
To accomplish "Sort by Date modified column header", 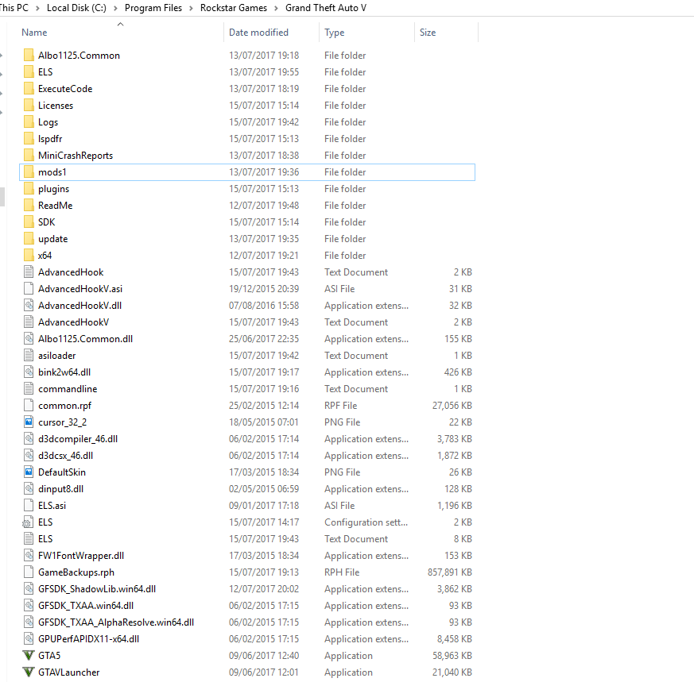I will click(258, 33).
